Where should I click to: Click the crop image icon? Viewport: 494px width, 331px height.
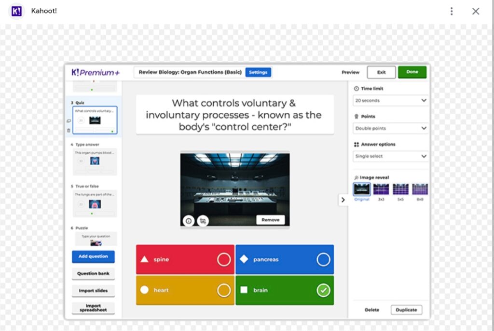203,221
